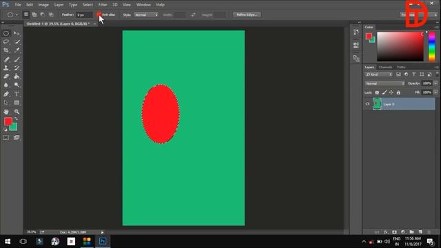Select the Paint Bucket tool

[17, 76]
